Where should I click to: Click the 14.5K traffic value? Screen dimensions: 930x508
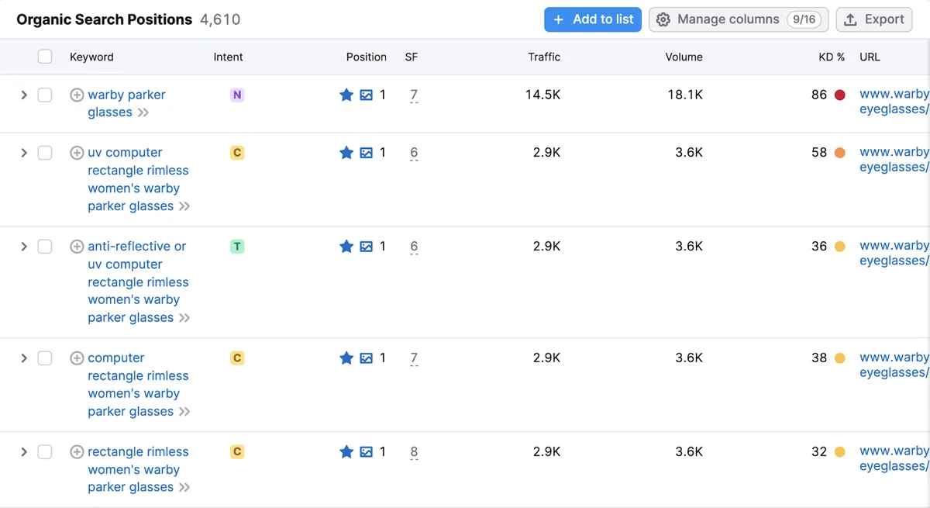click(542, 95)
